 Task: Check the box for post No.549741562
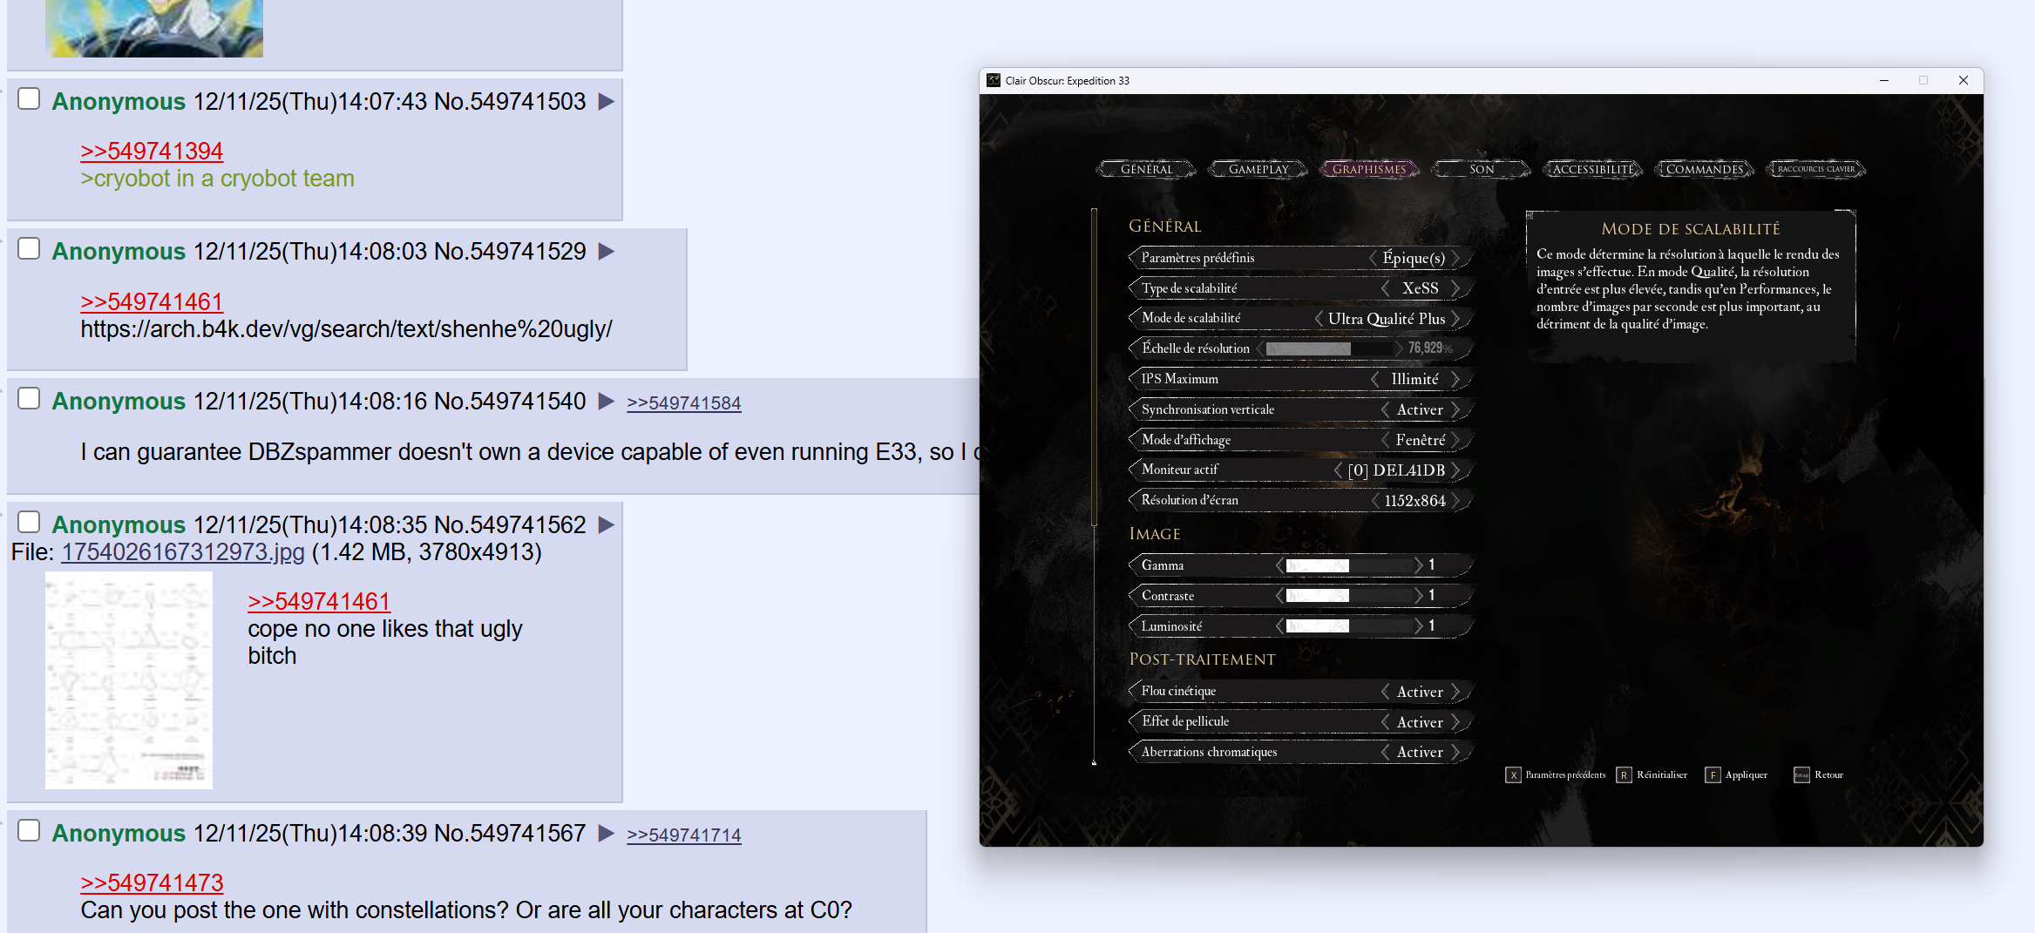(x=29, y=523)
